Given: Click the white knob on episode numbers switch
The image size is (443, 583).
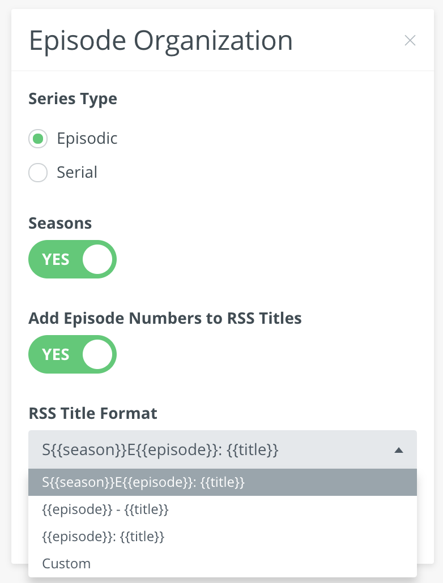Looking at the screenshot, I should [97, 354].
